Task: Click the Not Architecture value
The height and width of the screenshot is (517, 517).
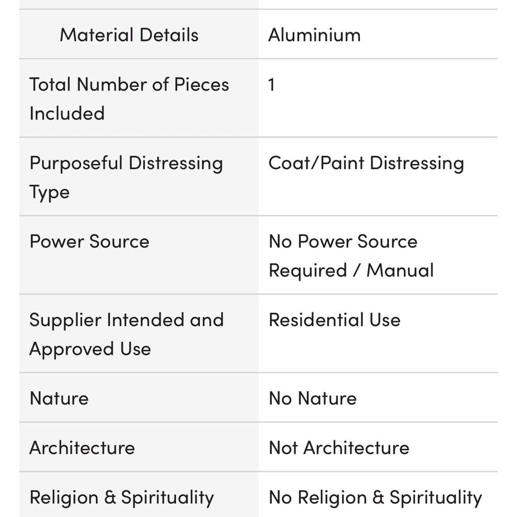Action: point(339,447)
